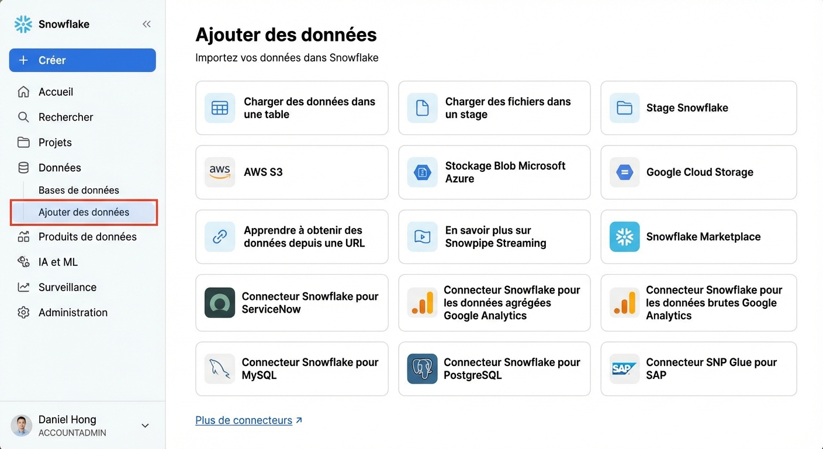823x449 pixels.
Task: Click the Stage Snowflake folder icon
Action: pyautogui.click(x=625, y=108)
